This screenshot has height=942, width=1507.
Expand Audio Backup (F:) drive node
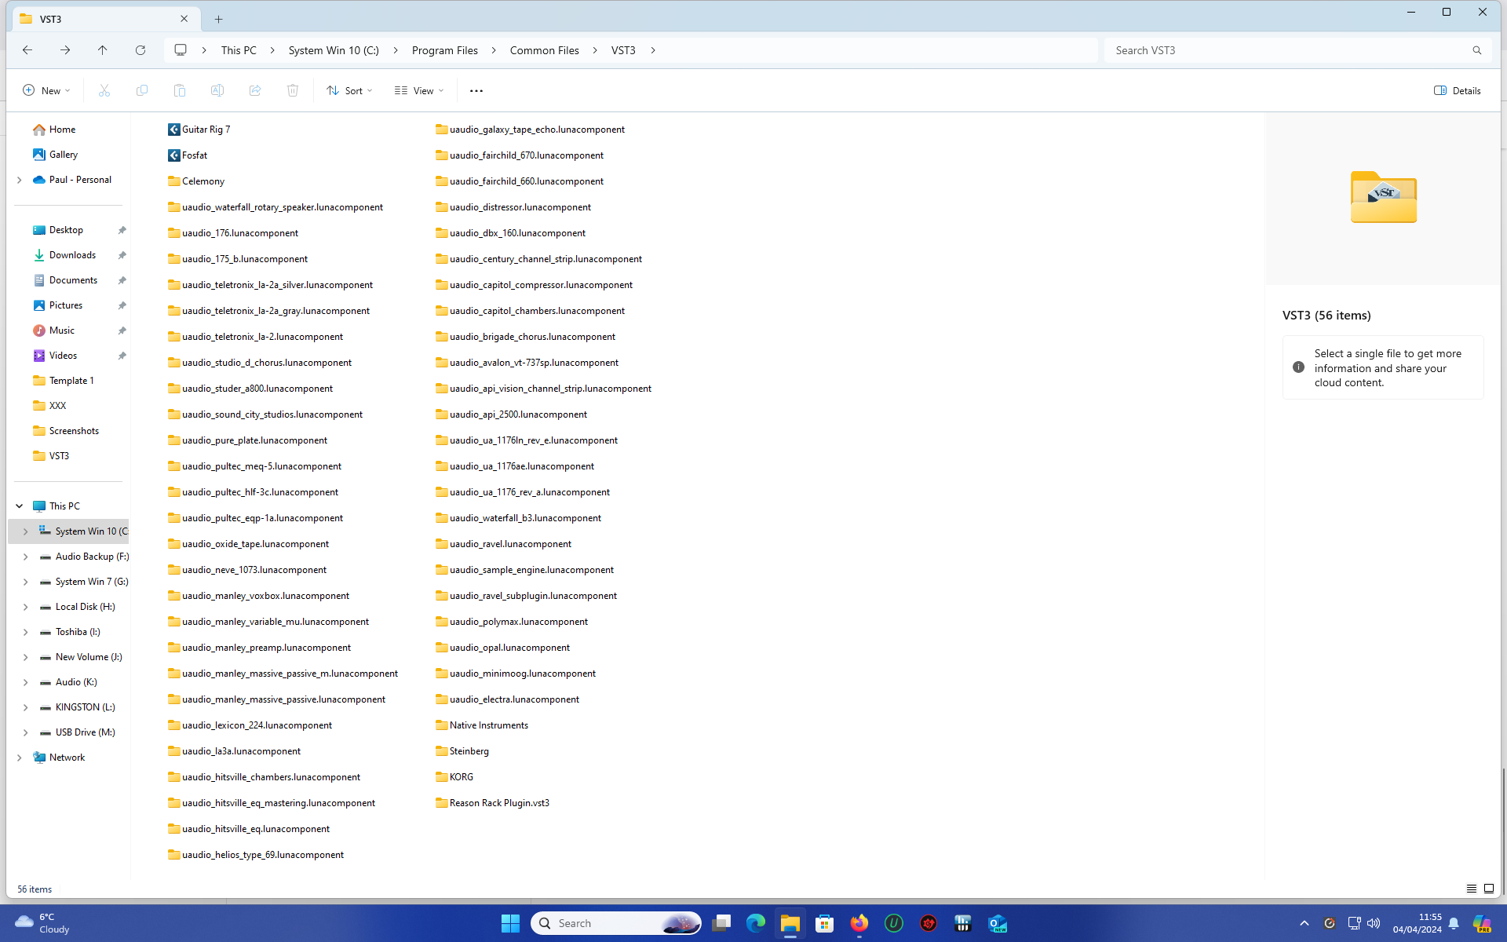coord(25,557)
